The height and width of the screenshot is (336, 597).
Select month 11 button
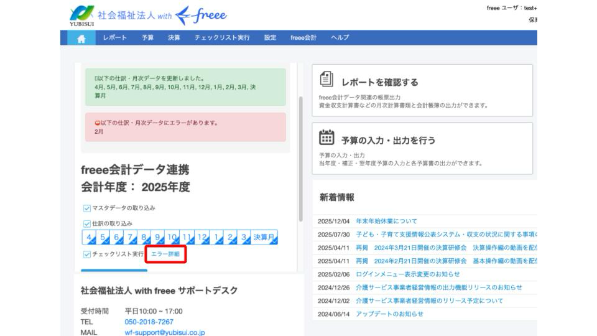point(187,237)
